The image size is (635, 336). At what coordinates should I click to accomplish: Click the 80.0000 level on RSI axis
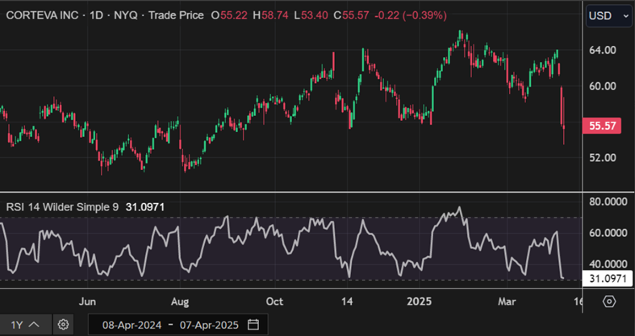click(x=609, y=202)
